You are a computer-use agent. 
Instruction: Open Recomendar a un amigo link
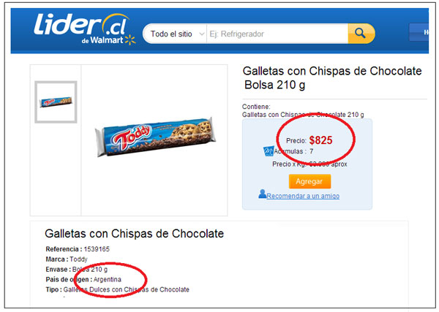click(303, 196)
